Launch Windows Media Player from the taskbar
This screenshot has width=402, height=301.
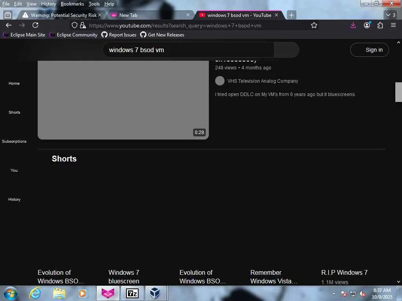click(x=83, y=294)
